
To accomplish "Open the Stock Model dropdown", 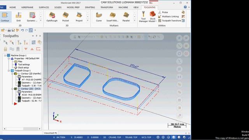I will click(153, 17).
